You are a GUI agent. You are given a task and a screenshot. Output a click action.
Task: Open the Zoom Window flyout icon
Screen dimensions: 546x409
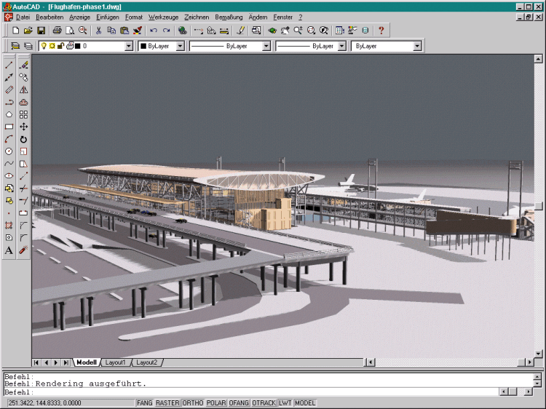click(311, 31)
